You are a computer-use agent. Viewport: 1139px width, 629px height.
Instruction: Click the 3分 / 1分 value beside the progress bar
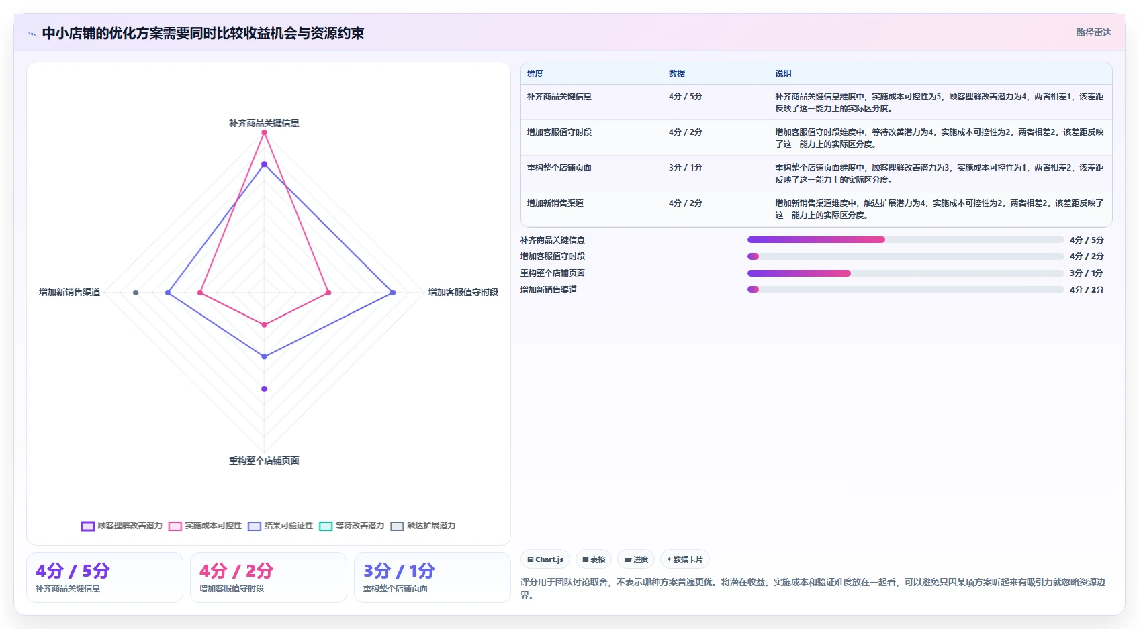point(1087,273)
